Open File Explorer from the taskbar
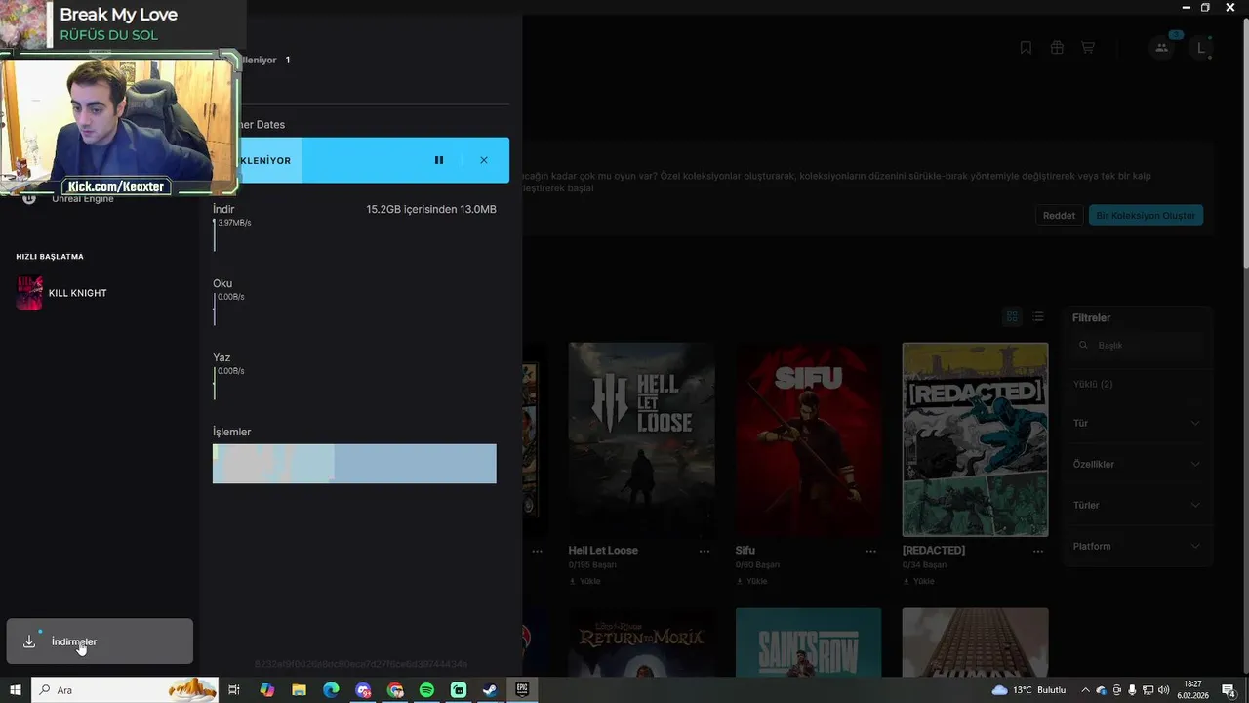 [x=300, y=690]
